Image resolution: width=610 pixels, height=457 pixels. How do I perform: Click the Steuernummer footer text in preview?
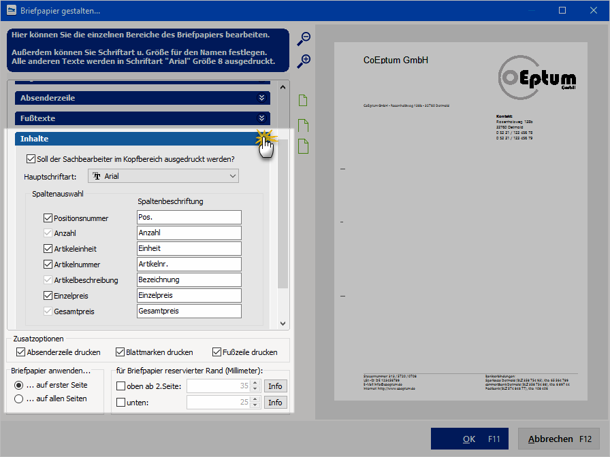coord(390,382)
